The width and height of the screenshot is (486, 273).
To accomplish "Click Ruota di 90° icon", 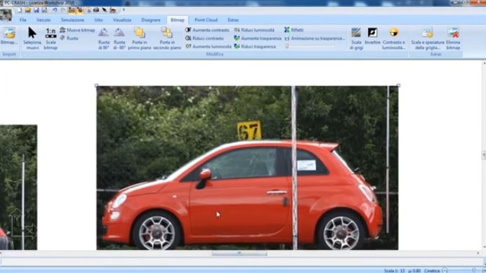I will [x=104, y=39].
